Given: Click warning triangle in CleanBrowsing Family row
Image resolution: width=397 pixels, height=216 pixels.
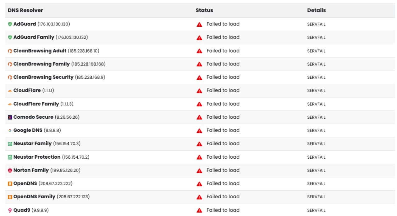Looking at the screenshot, I should point(199,64).
